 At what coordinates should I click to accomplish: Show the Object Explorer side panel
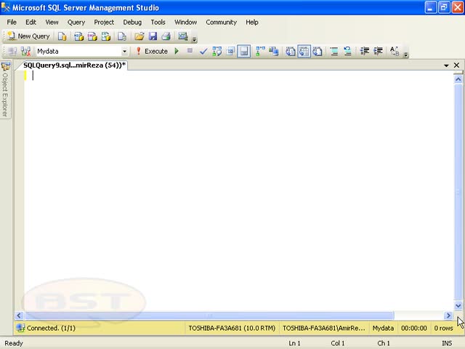click(x=5, y=89)
